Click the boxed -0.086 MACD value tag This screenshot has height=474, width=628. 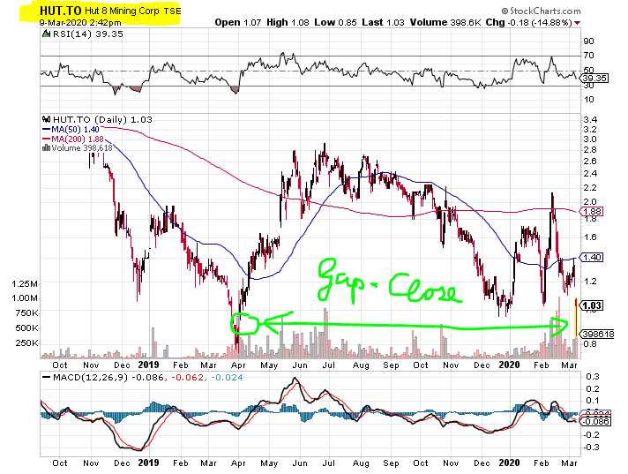pyautogui.click(x=596, y=422)
